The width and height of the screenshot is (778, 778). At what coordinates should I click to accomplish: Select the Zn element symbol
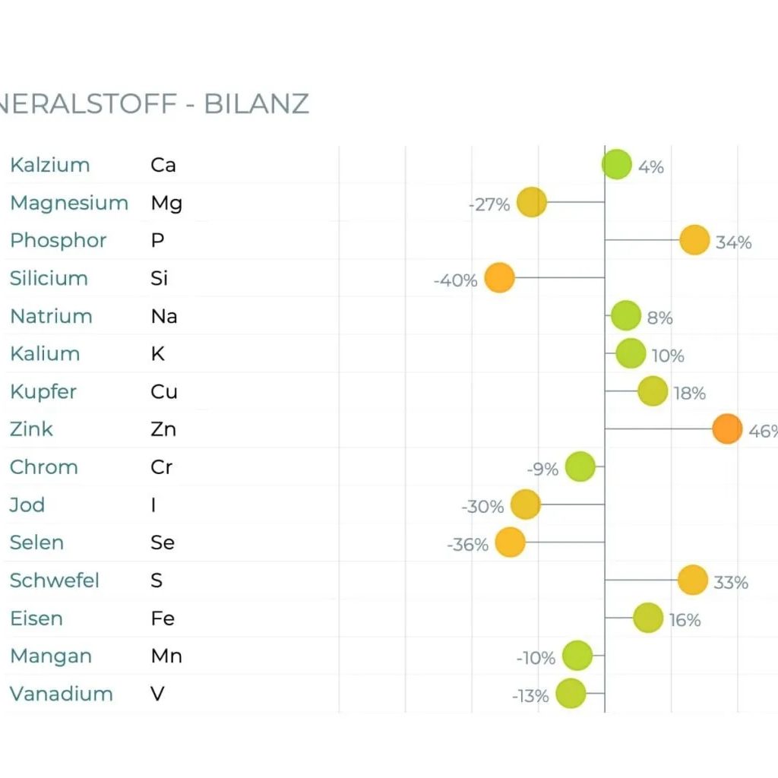(163, 429)
